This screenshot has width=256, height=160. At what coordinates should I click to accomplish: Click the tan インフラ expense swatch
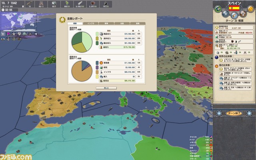pos(97,72)
